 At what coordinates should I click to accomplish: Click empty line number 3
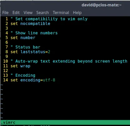click(x=7, y=28)
